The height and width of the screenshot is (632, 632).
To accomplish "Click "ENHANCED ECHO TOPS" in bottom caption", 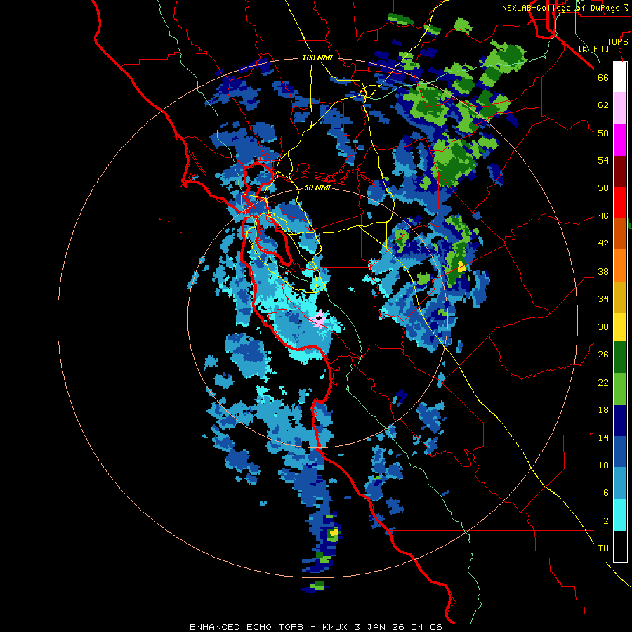I will (x=246, y=627).
